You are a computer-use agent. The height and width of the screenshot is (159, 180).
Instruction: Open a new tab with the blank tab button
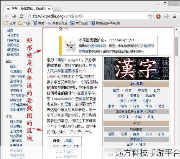pyautogui.click(x=57, y=9)
